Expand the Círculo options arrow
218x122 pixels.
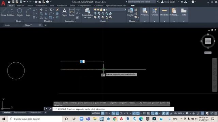[20, 17]
